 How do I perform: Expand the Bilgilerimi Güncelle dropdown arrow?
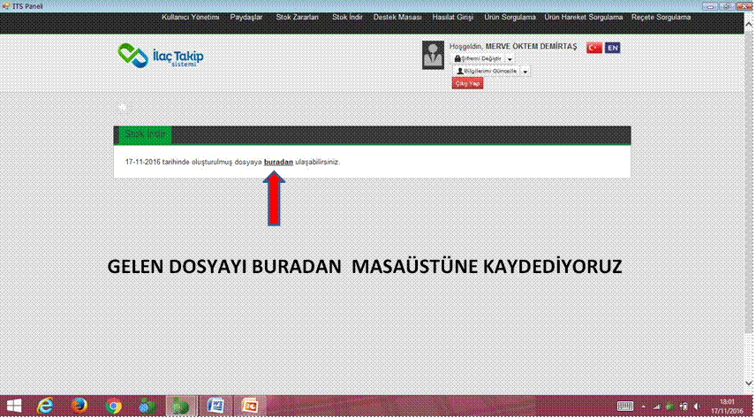[x=525, y=71]
